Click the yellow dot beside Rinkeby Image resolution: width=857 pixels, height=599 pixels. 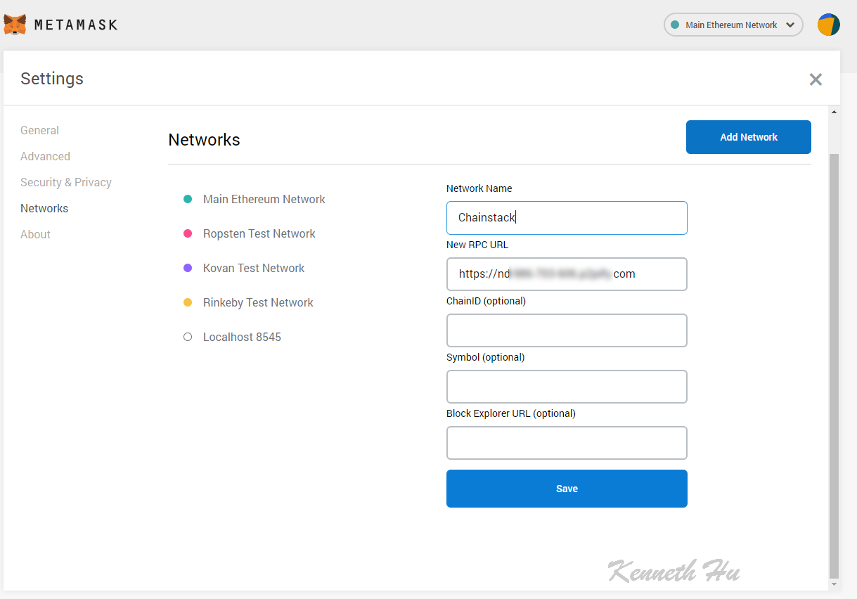pyautogui.click(x=188, y=302)
